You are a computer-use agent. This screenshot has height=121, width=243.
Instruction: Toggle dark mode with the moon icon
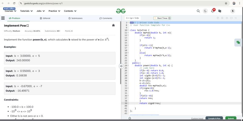pyautogui.click(x=205, y=11)
